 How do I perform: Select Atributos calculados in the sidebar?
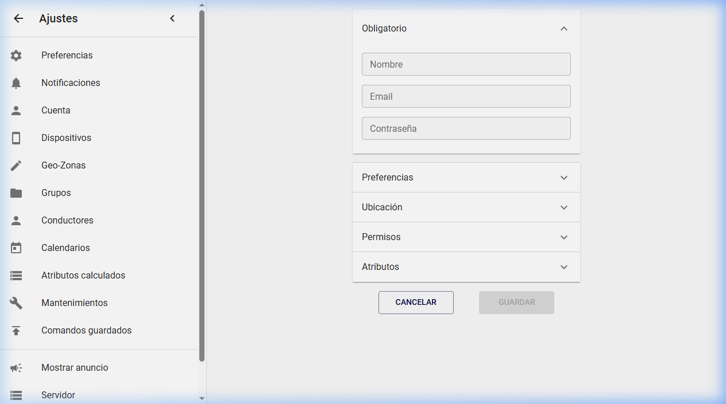[x=99, y=276]
